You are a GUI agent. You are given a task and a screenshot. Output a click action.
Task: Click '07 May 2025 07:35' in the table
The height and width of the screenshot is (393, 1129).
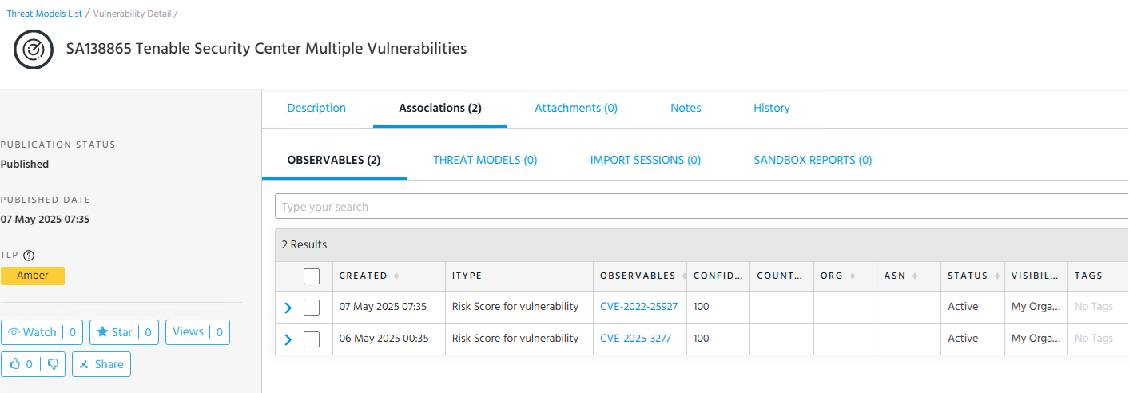(x=383, y=306)
